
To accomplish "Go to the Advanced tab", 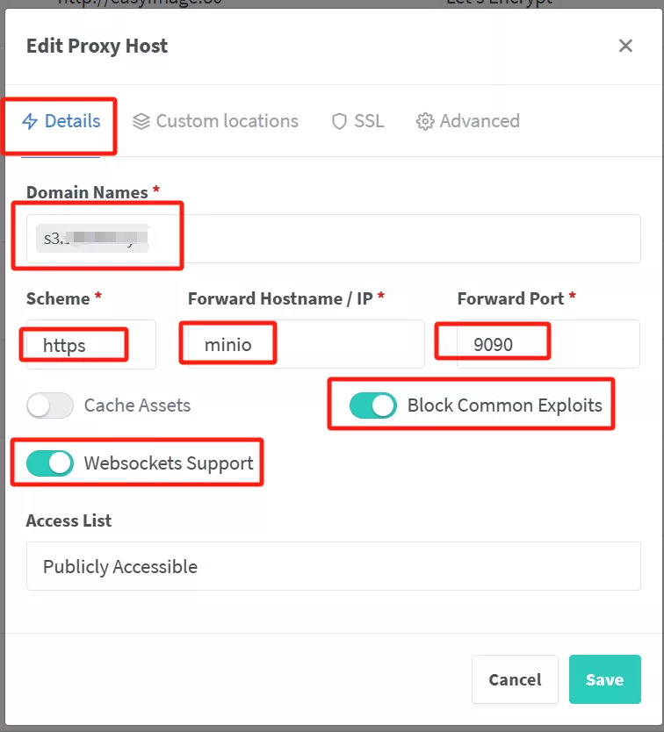I will [x=480, y=121].
